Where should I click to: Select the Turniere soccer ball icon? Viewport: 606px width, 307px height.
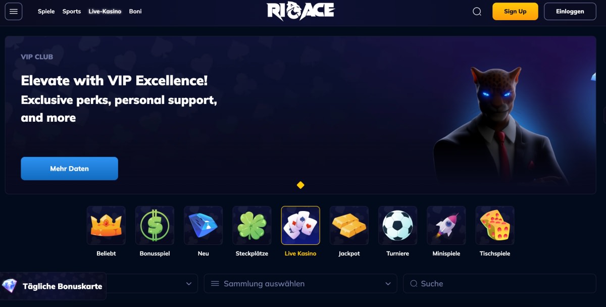398,225
